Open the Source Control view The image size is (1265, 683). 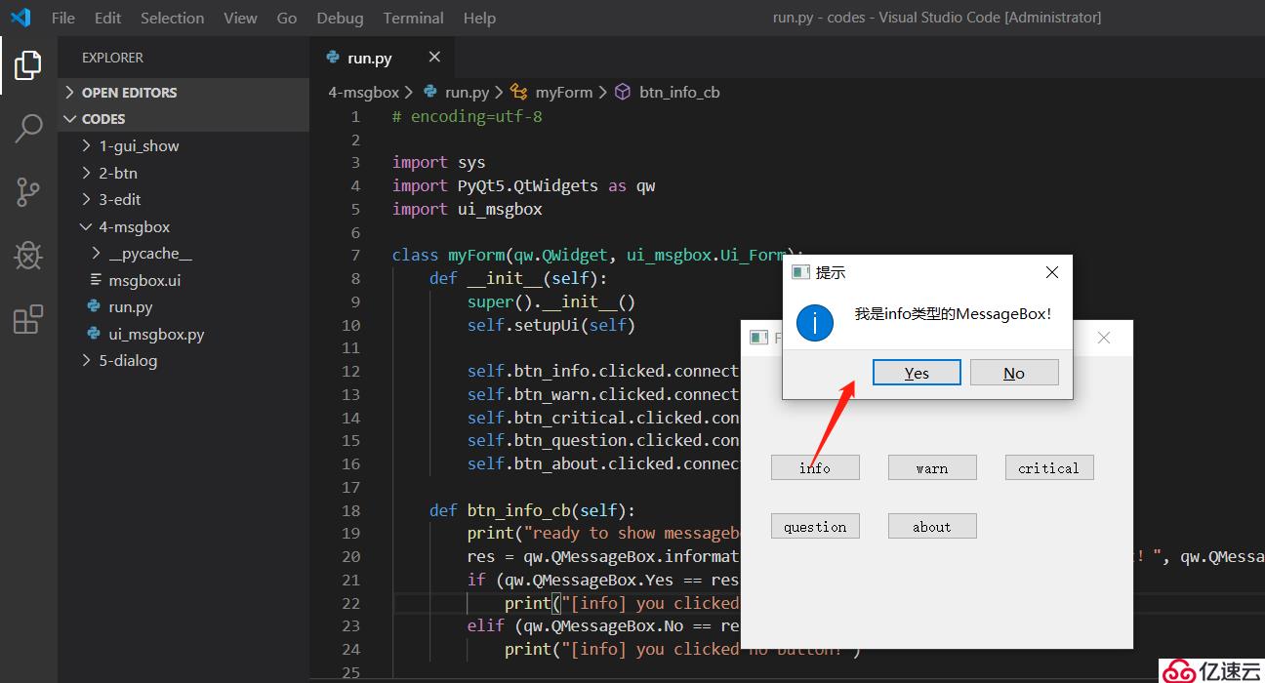[28, 192]
